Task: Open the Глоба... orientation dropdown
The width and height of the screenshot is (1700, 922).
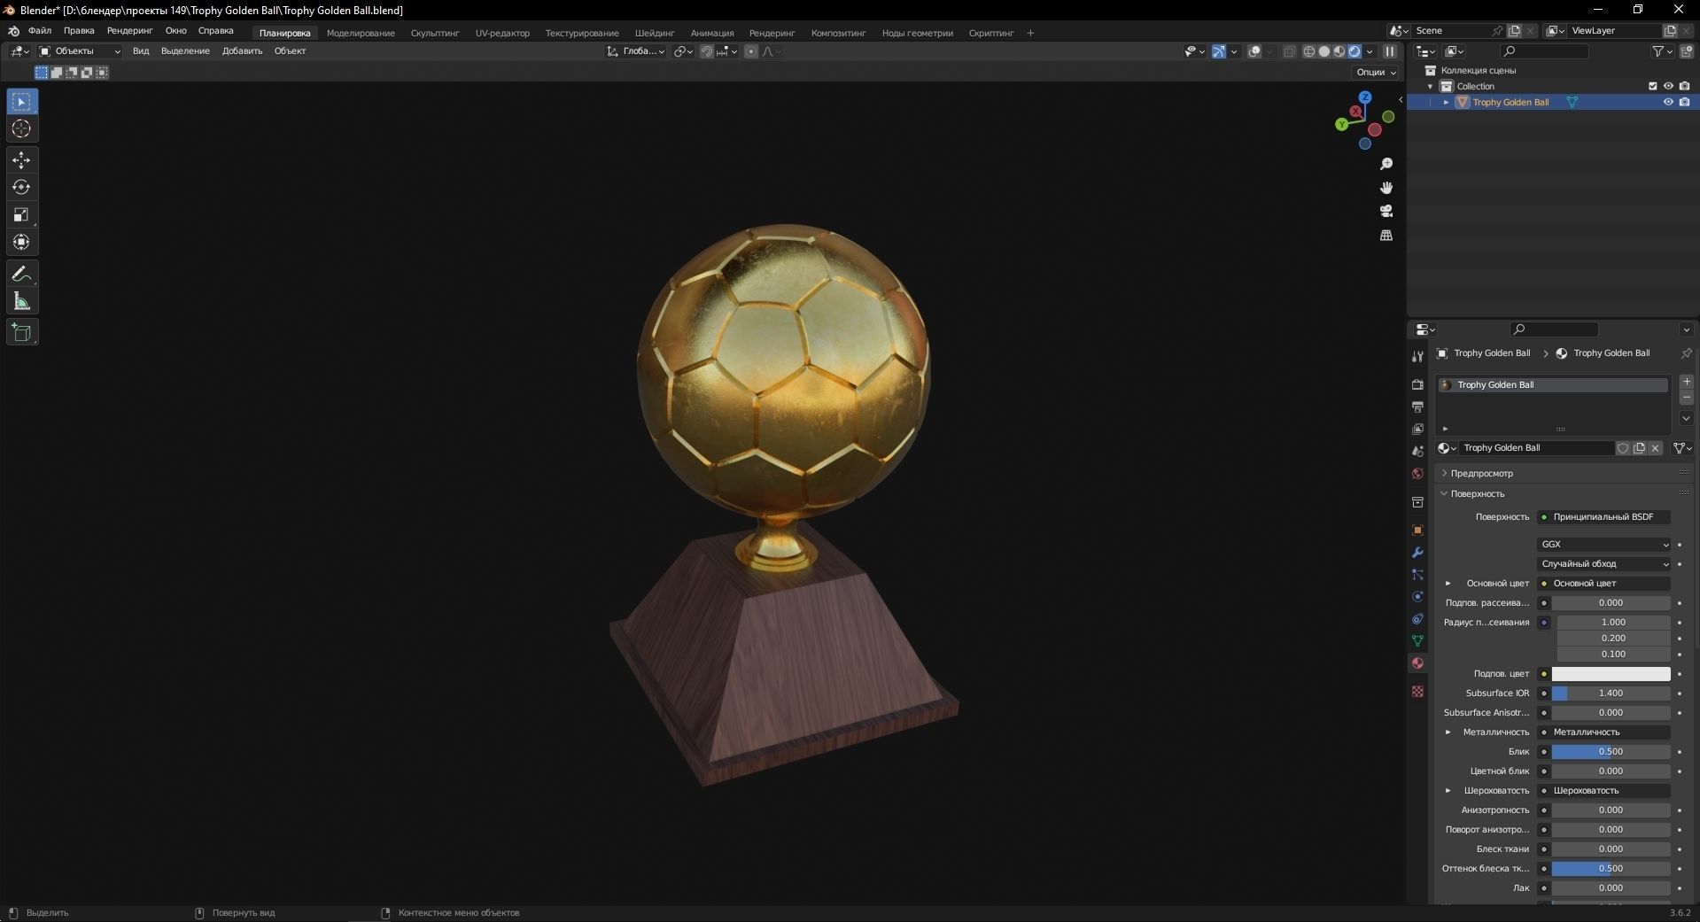Action: point(635,51)
